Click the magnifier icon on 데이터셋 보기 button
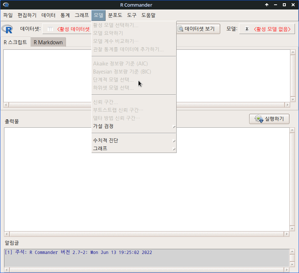 point(180,29)
